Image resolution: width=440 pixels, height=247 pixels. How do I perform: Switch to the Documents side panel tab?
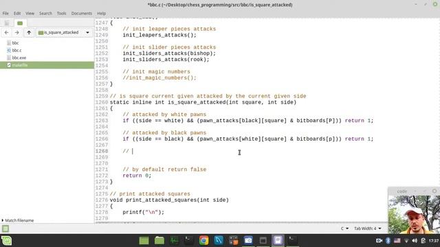tap(6, 23)
